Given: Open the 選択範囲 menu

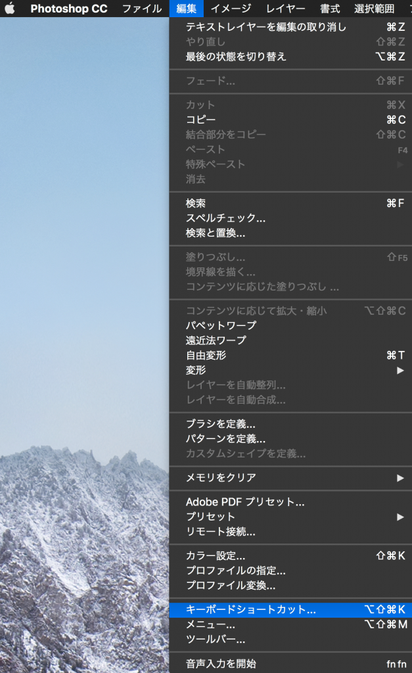Looking at the screenshot, I should click(374, 9).
